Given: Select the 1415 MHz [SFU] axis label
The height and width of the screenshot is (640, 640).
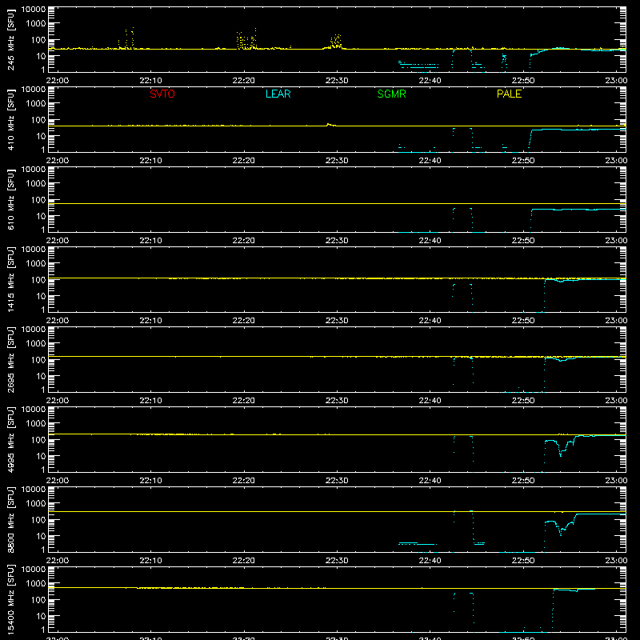Looking at the screenshot, I should click(x=11, y=279).
